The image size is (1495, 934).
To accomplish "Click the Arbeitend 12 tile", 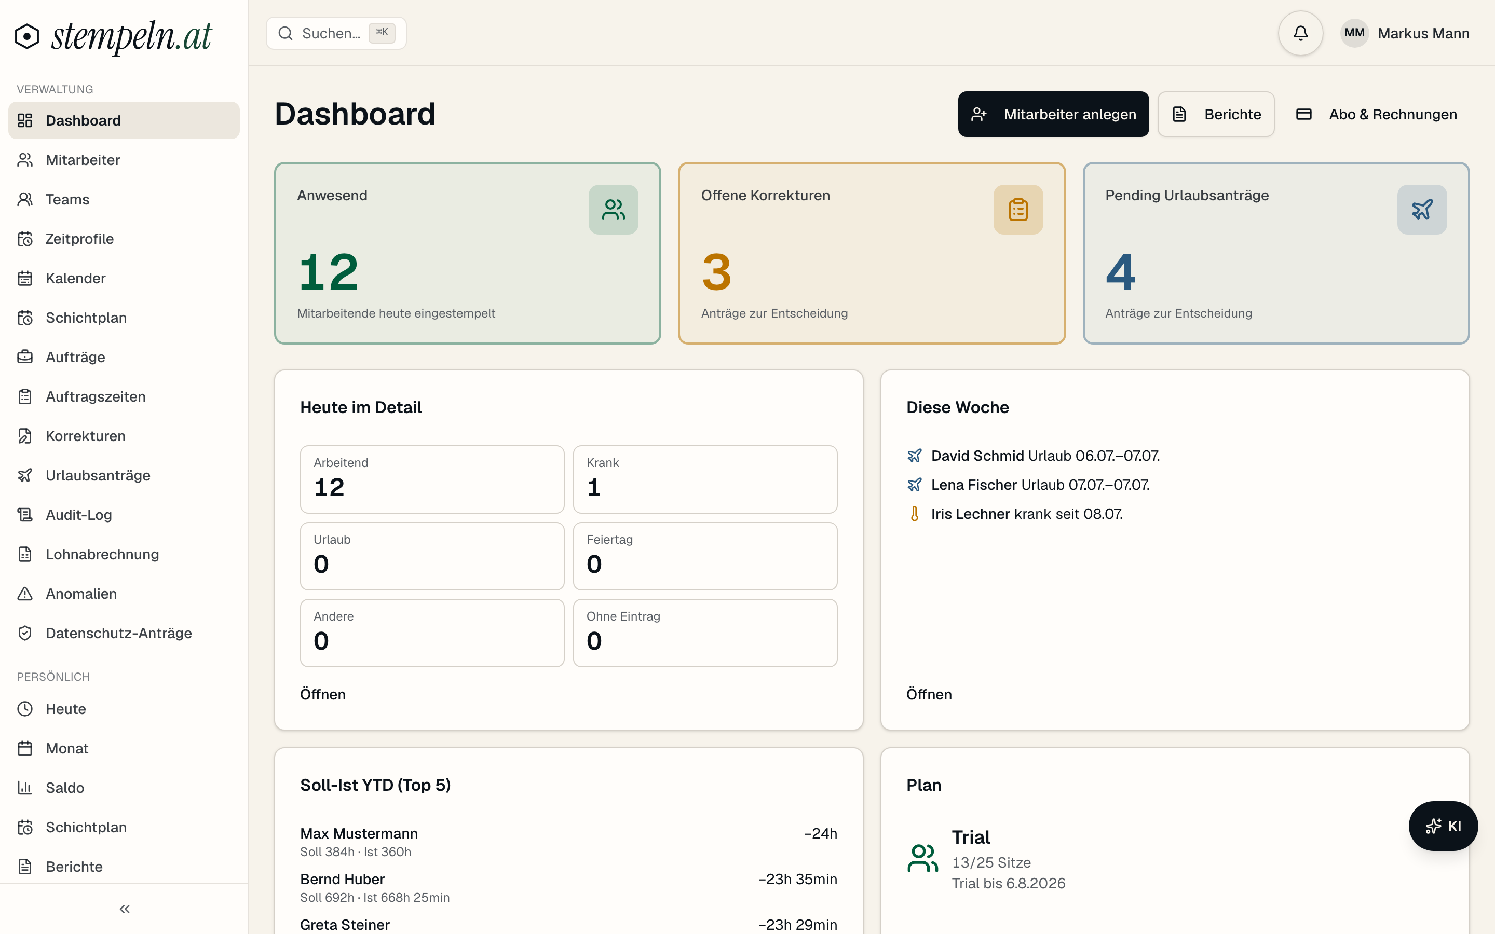I will click(x=432, y=479).
